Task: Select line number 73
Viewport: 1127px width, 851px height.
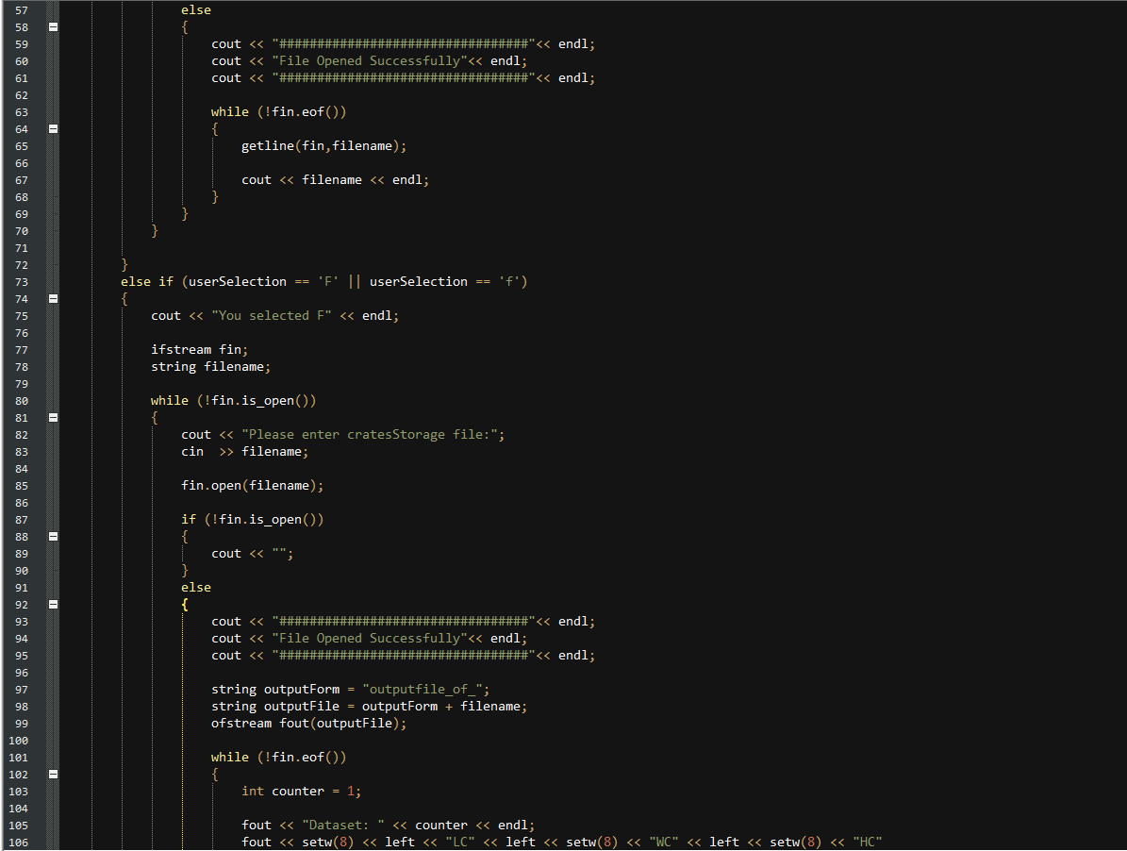Action: pyautogui.click(x=21, y=281)
